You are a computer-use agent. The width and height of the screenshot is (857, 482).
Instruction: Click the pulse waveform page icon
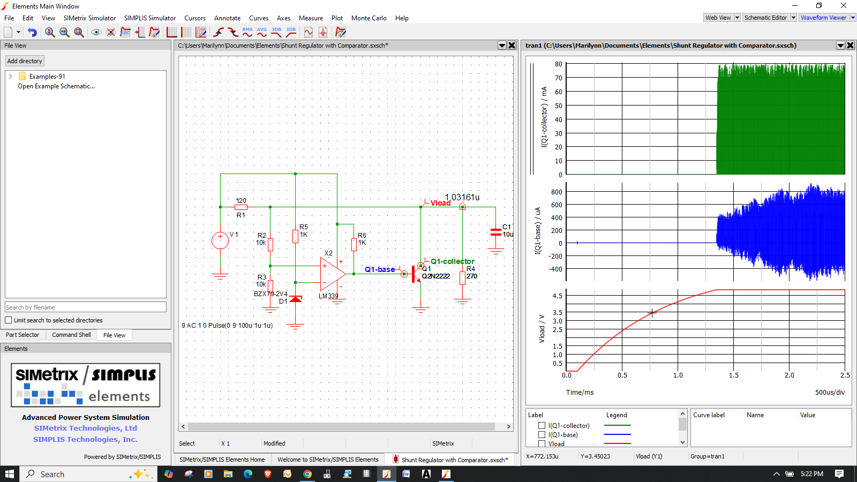click(323, 32)
